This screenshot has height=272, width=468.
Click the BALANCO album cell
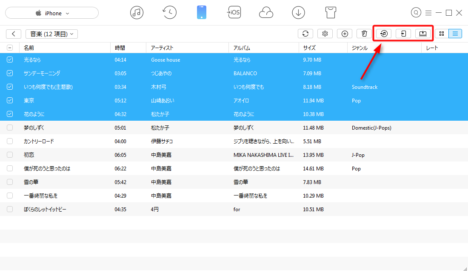(x=245, y=74)
